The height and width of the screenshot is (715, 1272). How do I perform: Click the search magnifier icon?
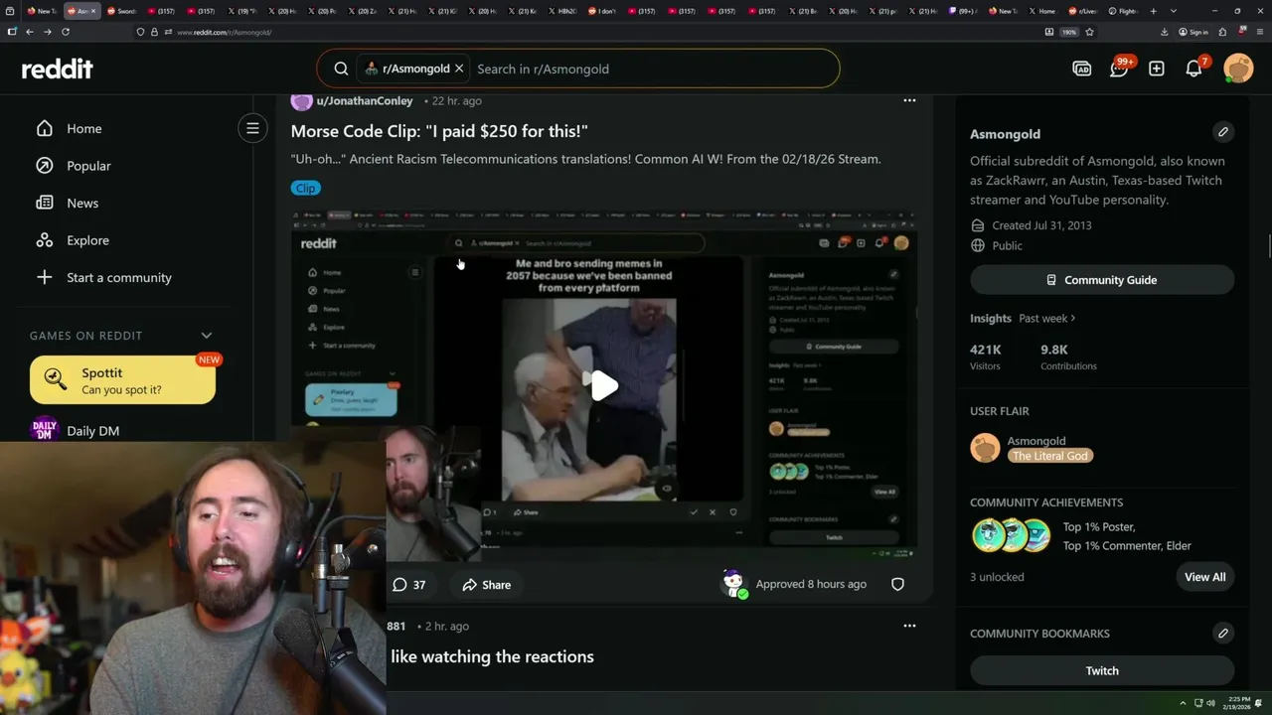pyautogui.click(x=341, y=69)
